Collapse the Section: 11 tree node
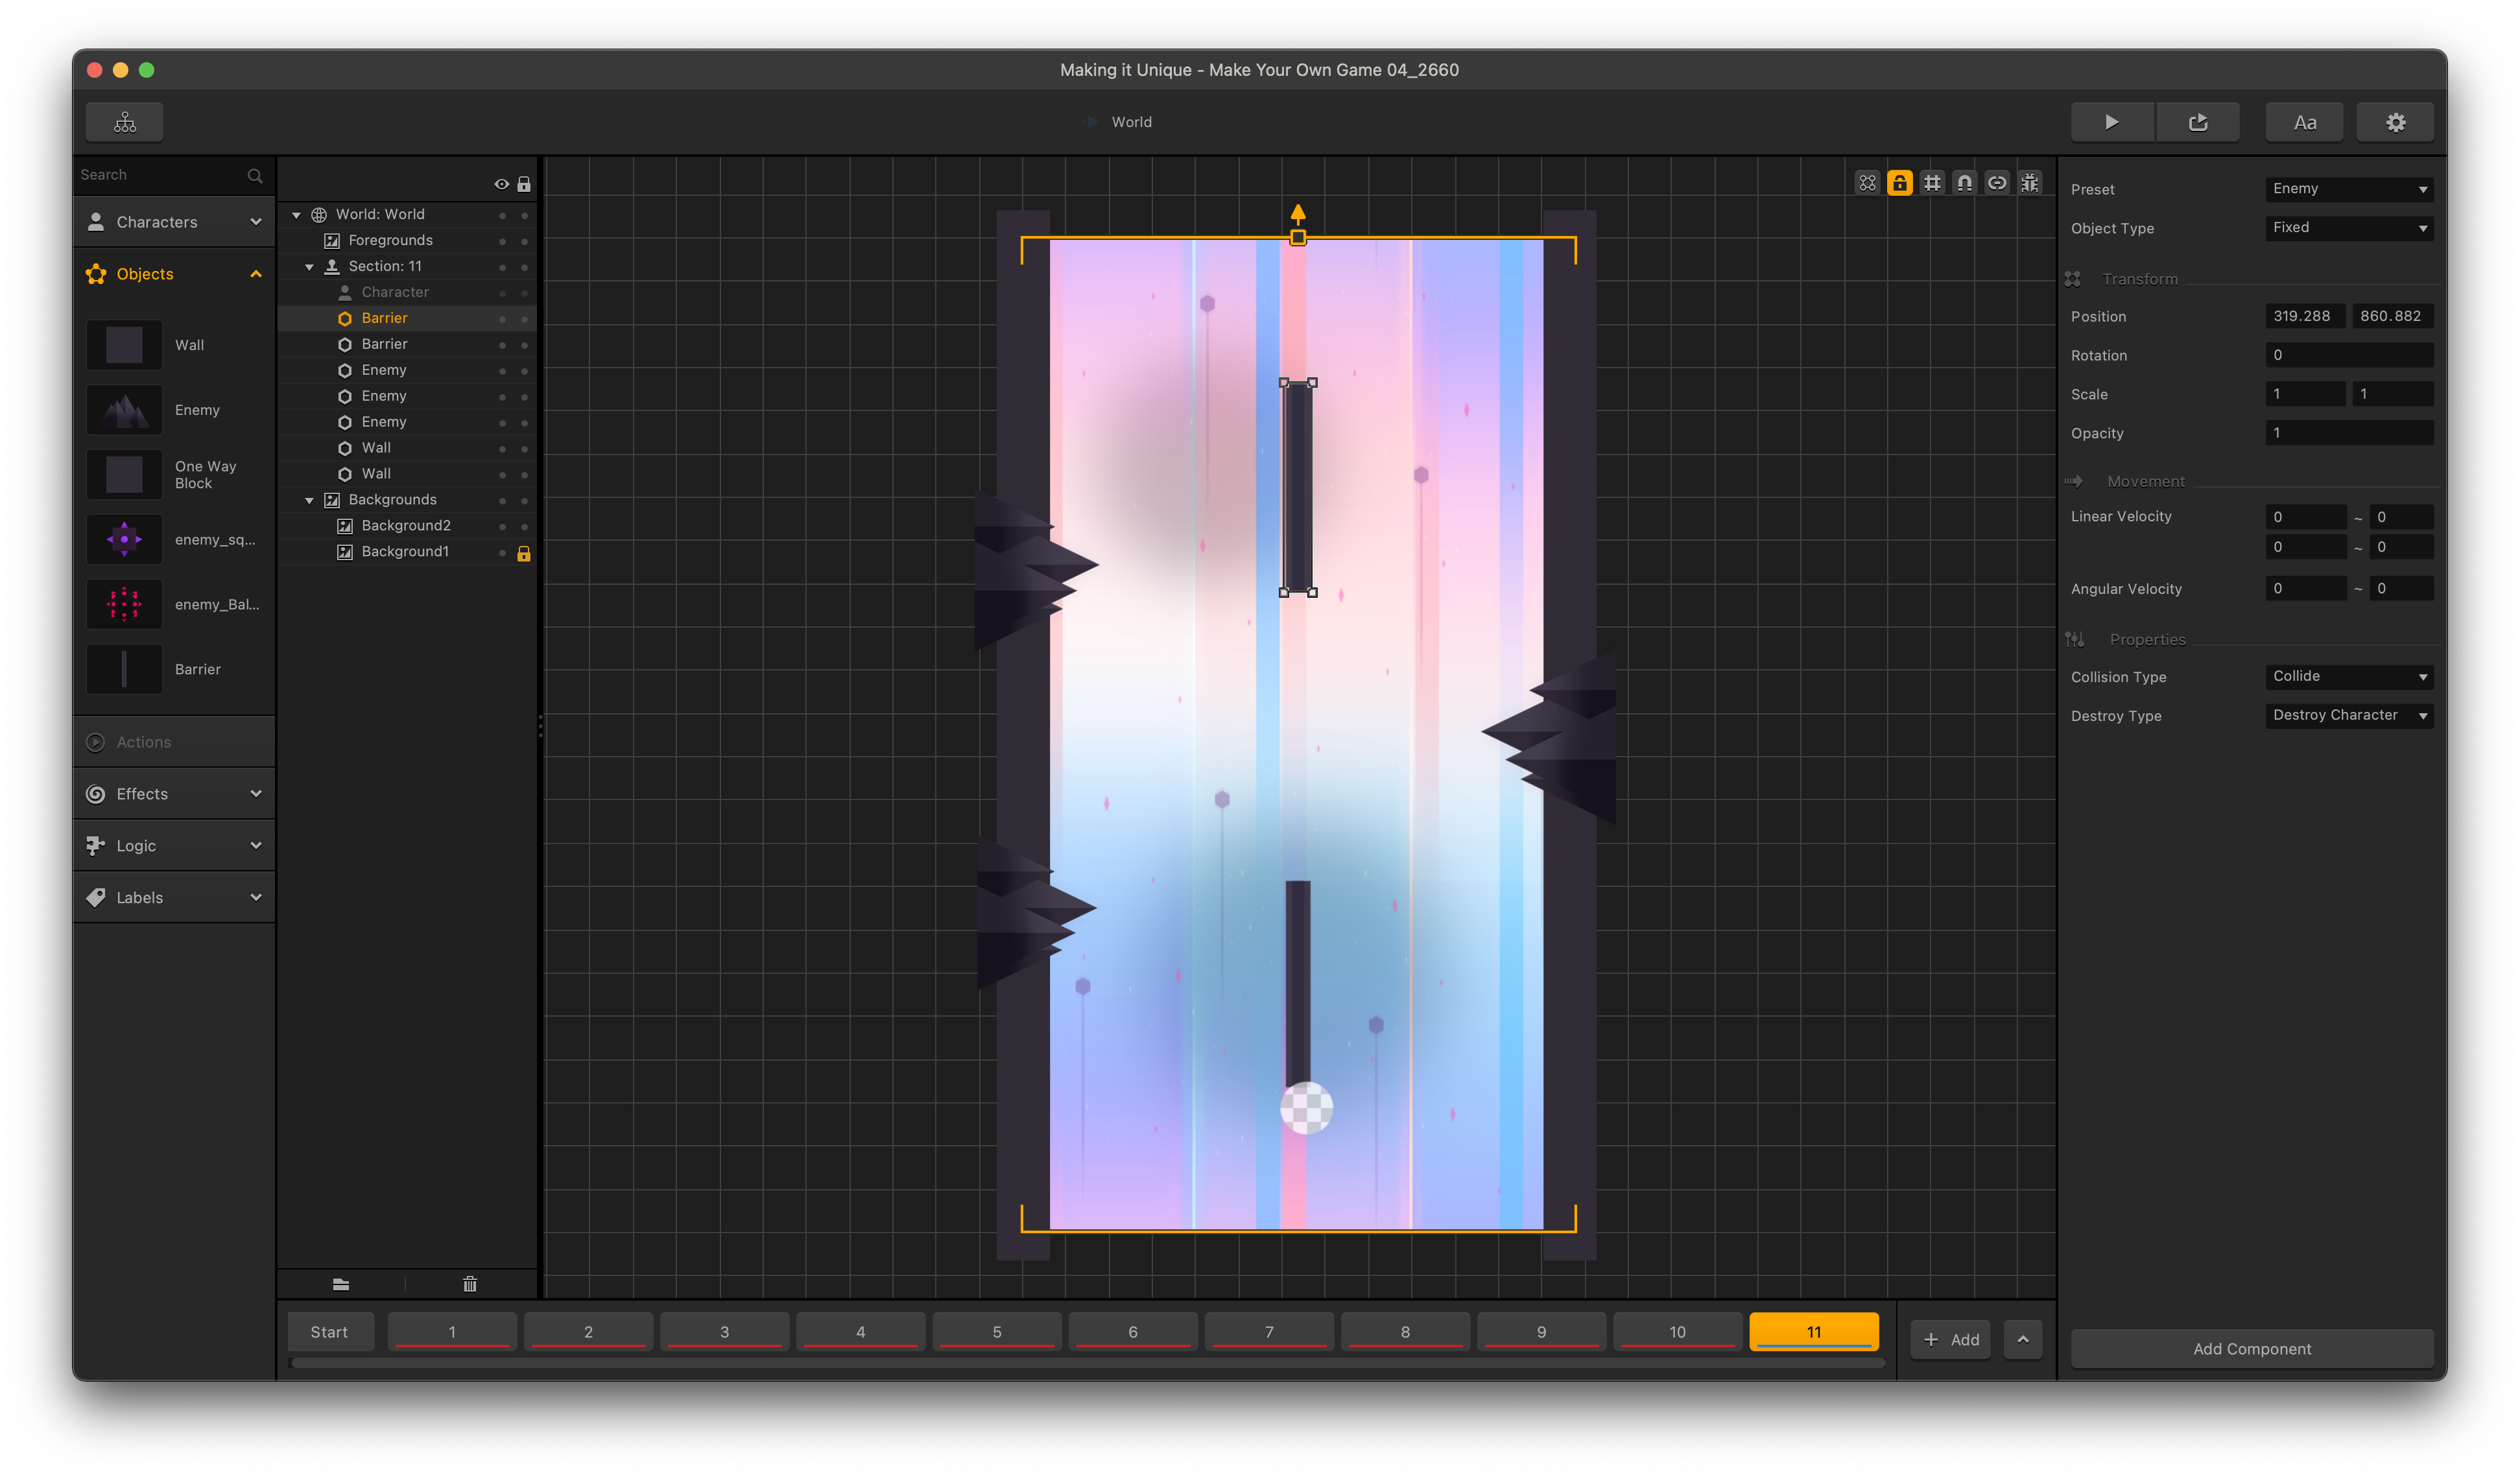The image size is (2520, 1477). tap(309, 267)
